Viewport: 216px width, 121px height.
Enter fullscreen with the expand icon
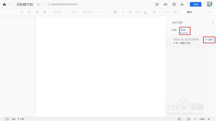coord(188,119)
